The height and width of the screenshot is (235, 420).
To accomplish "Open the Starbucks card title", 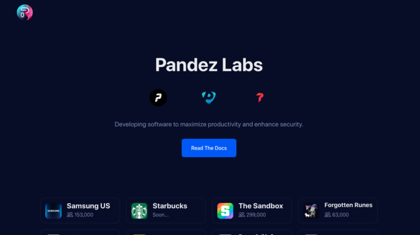I will point(170,206).
